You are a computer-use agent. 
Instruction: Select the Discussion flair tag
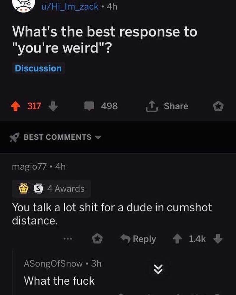(x=38, y=68)
